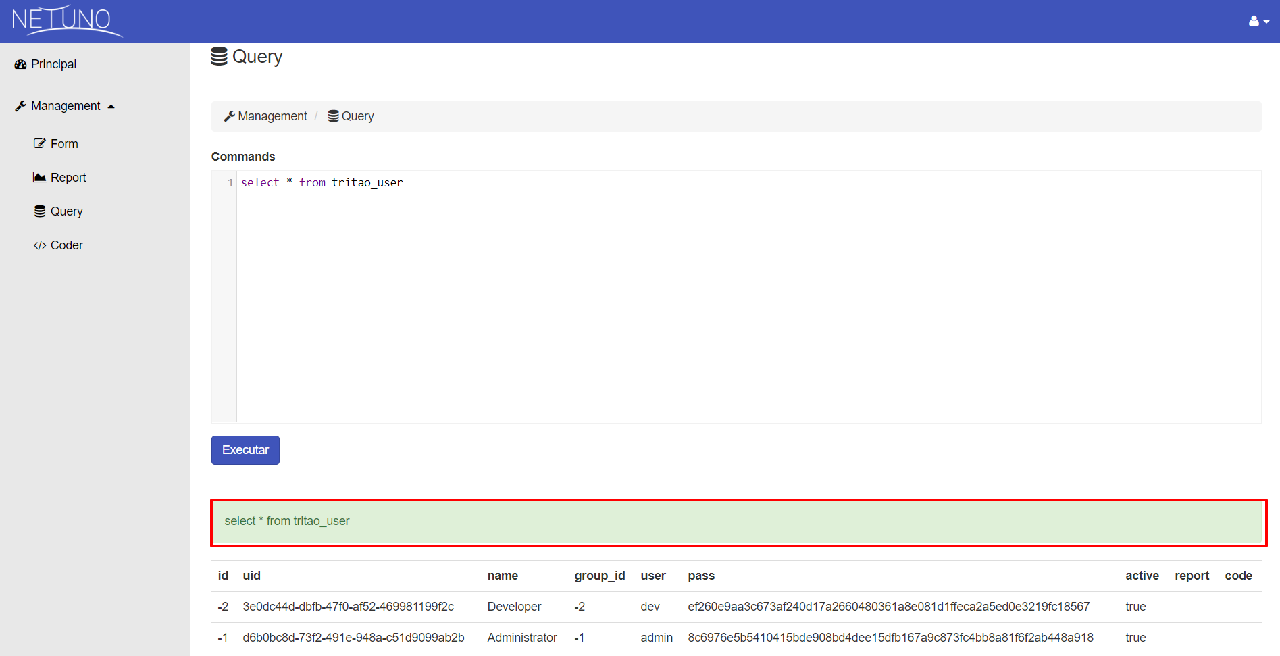Select the dev user cell
The width and height of the screenshot is (1280, 656).
click(x=650, y=607)
